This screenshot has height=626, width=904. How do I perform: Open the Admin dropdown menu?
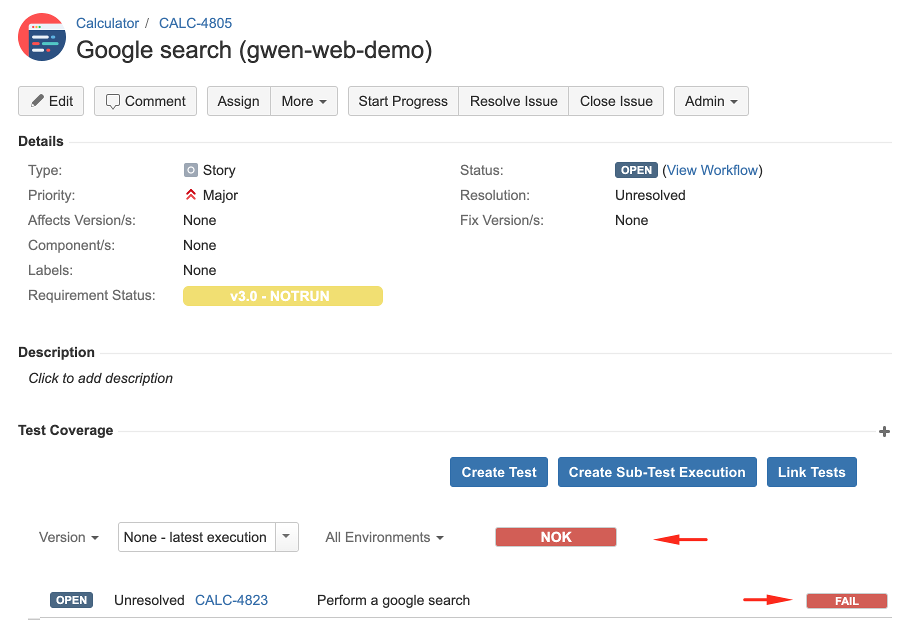point(711,101)
